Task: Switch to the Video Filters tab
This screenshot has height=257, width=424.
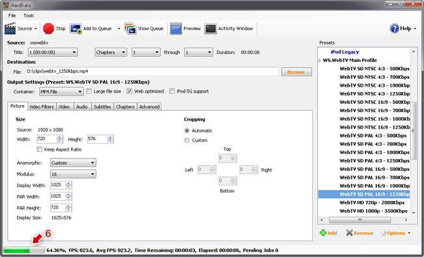Action: click(41, 107)
